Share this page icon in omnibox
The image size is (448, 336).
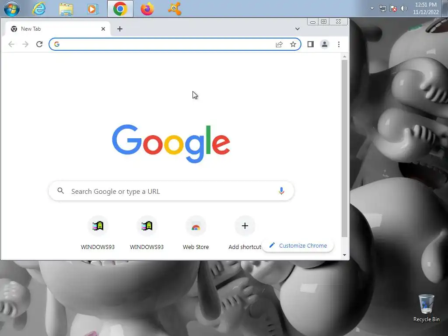[x=279, y=44]
